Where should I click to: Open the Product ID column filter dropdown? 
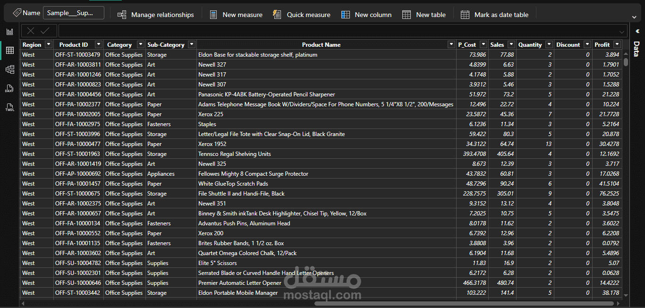98,44
